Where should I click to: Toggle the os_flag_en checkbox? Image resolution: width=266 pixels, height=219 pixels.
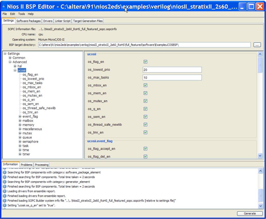[x=146, y=62]
